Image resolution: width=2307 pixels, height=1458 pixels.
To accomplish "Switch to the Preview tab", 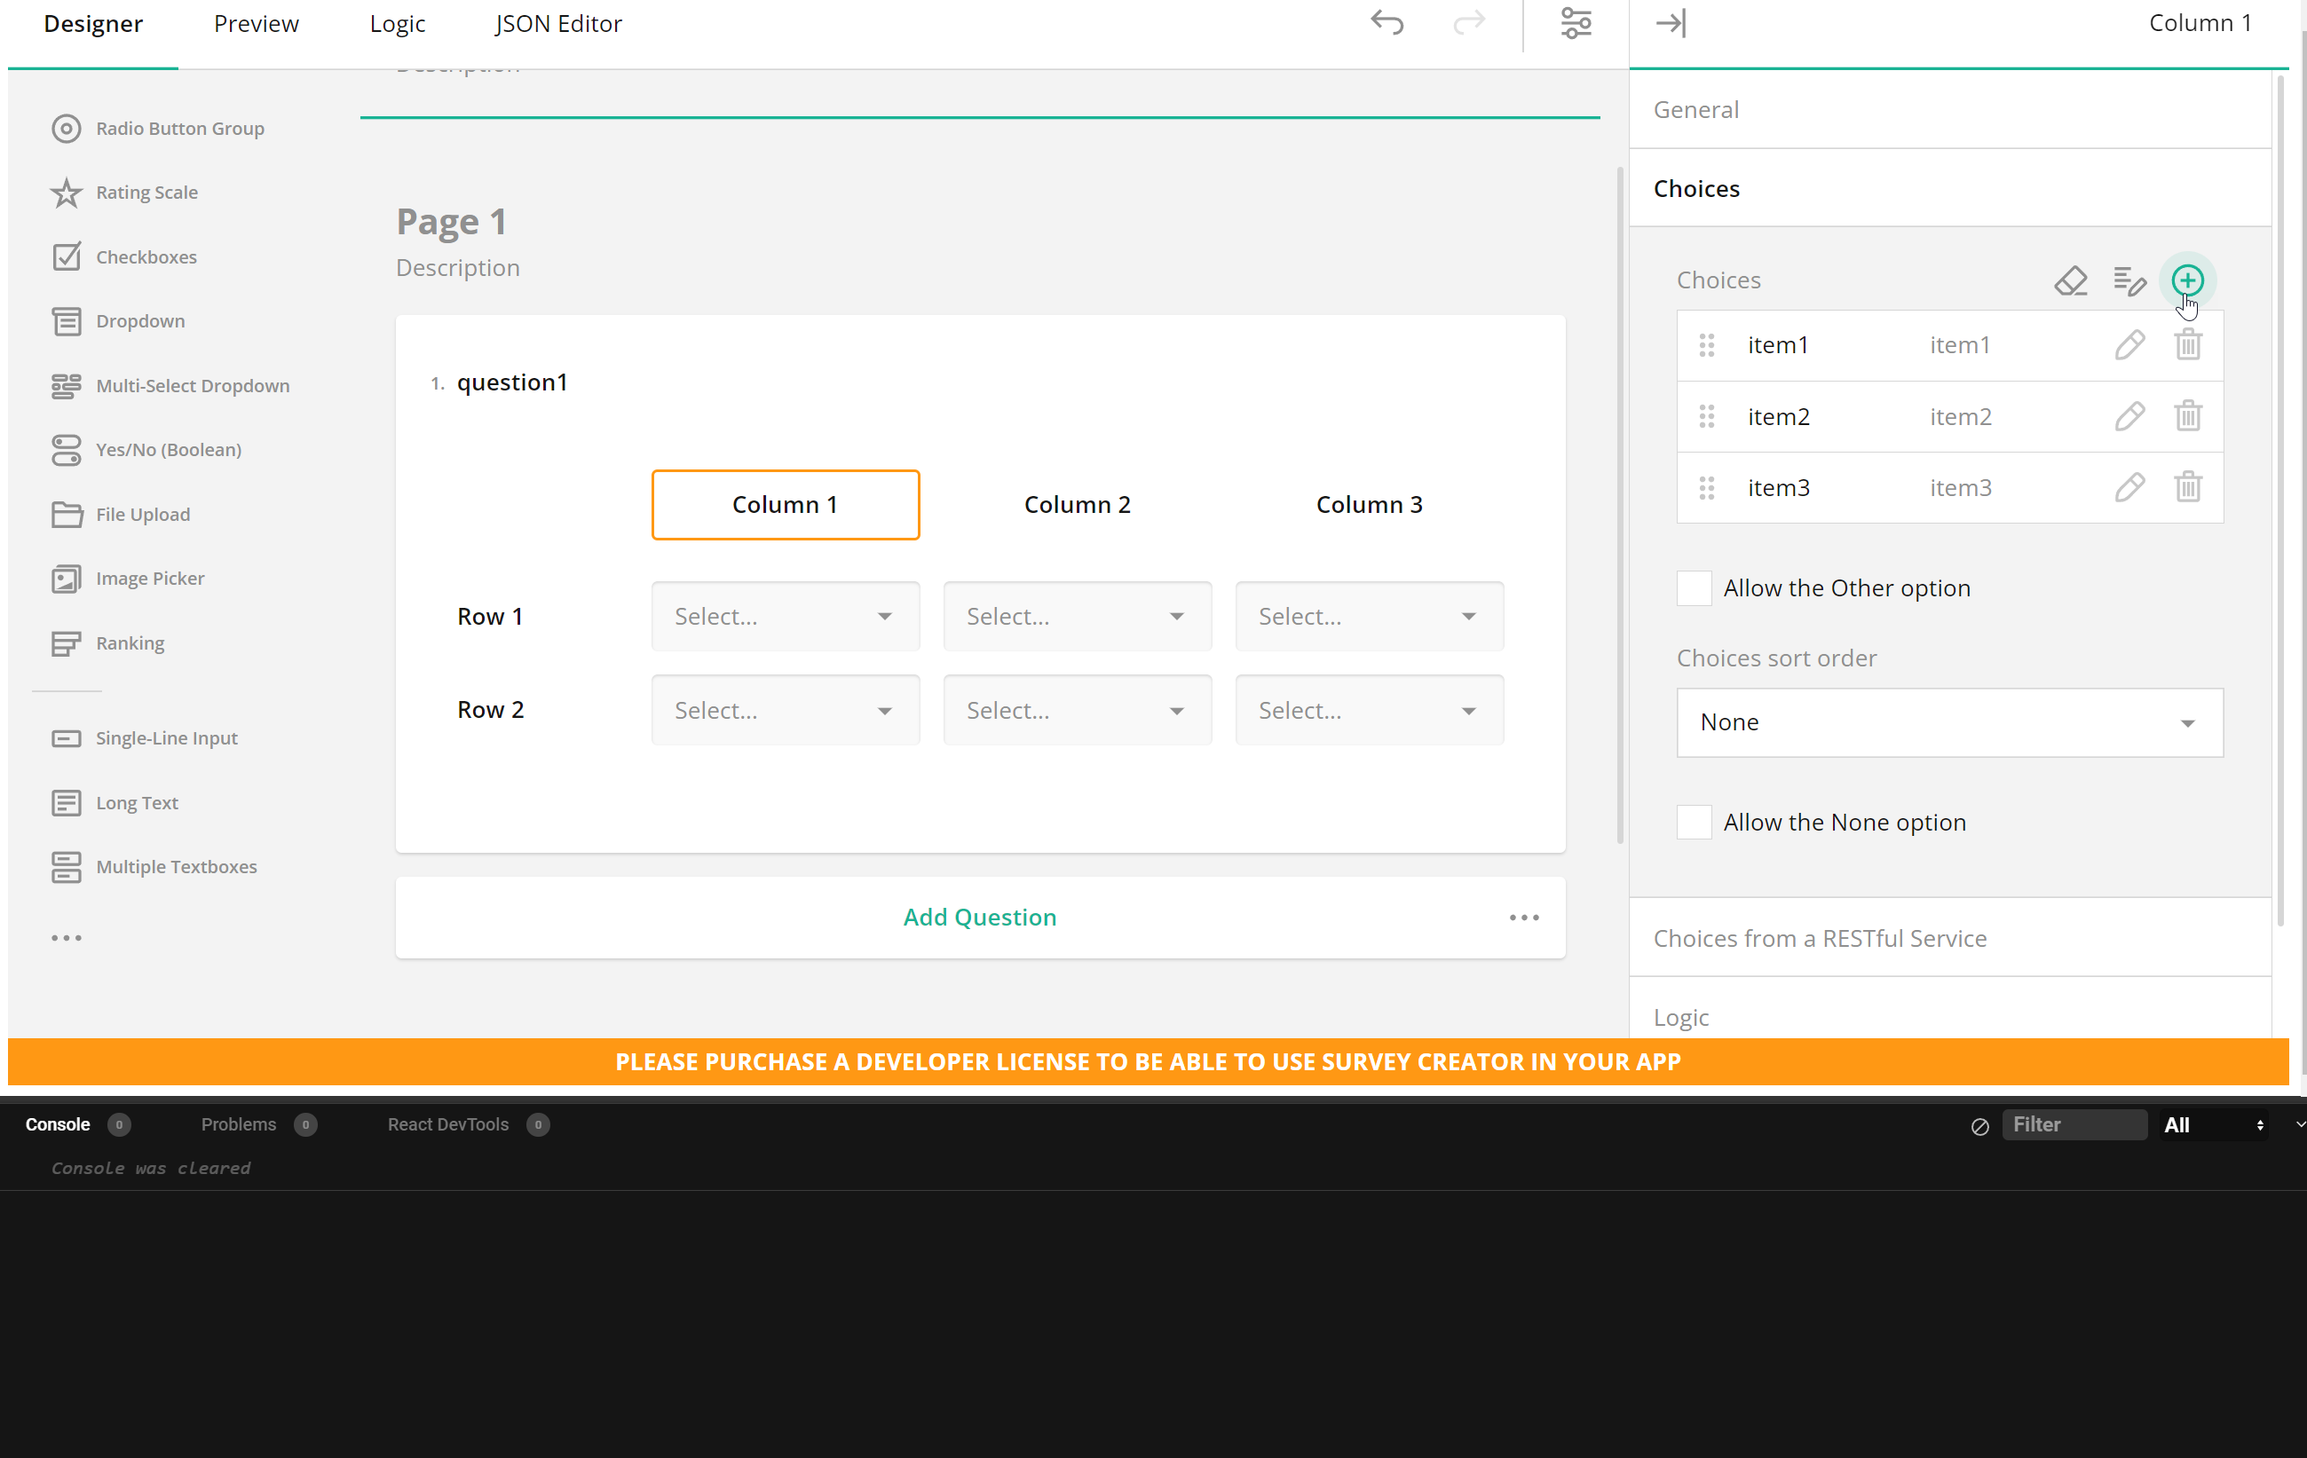I will pyautogui.click(x=256, y=24).
